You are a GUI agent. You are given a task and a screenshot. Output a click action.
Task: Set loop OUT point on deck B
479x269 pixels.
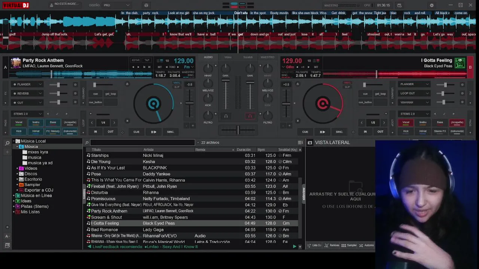[380, 132]
